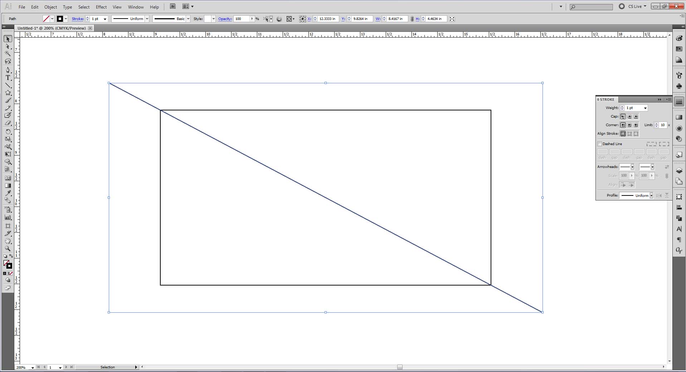The width and height of the screenshot is (686, 372).
Task: Open the stroke Weight dropdown
Action: point(644,108)
